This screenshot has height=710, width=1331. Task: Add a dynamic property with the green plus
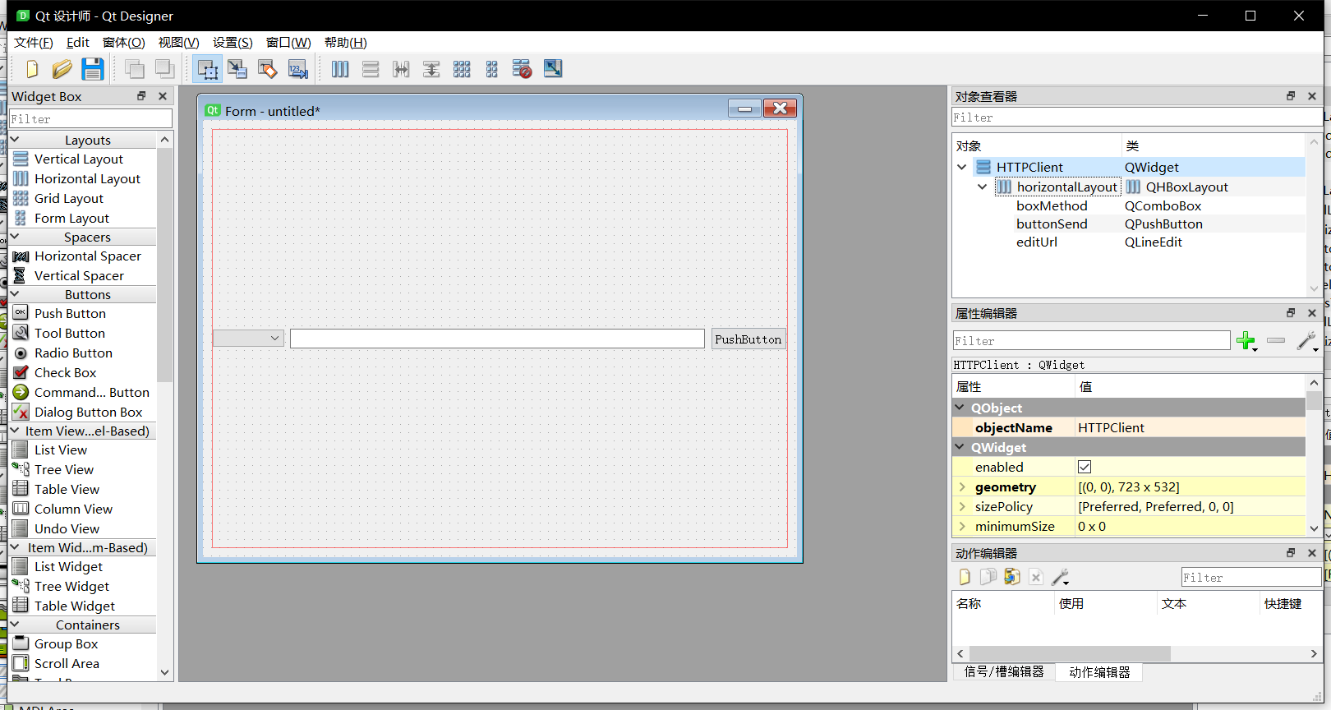pos(1246,341)
